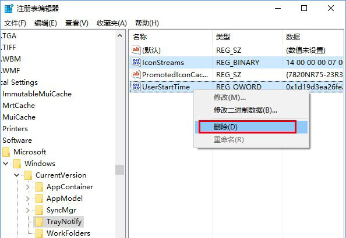This screenshot has width=346, height=238.
Task: Collapse the Windows tree node
Action: (x=6, y=164)
